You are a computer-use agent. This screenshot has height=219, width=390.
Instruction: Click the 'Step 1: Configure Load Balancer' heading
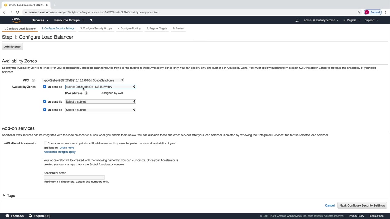pyautogui.click(x=37, y=37)
